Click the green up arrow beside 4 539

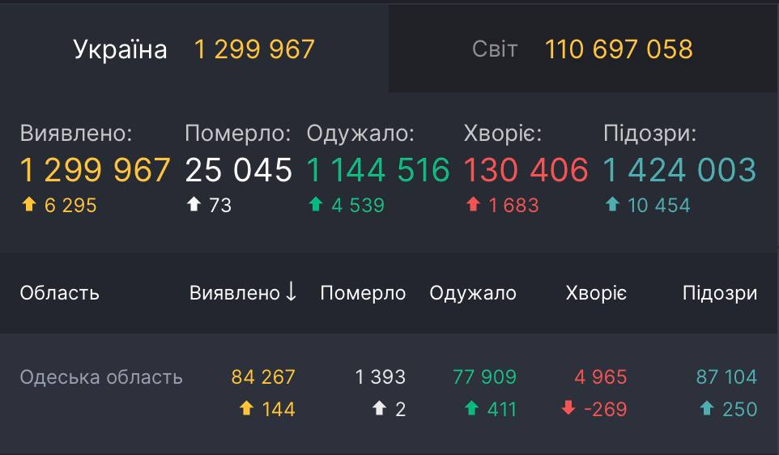click(x=316, y=206)
